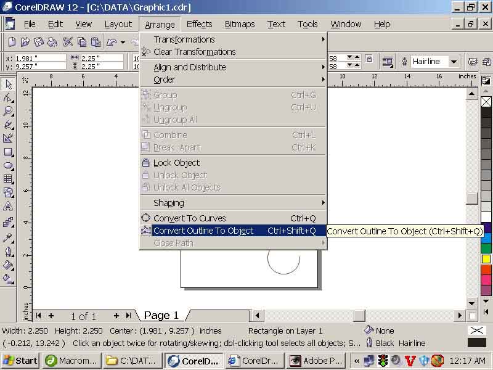
Task: Click the New document icon
Action: point(12,42)
